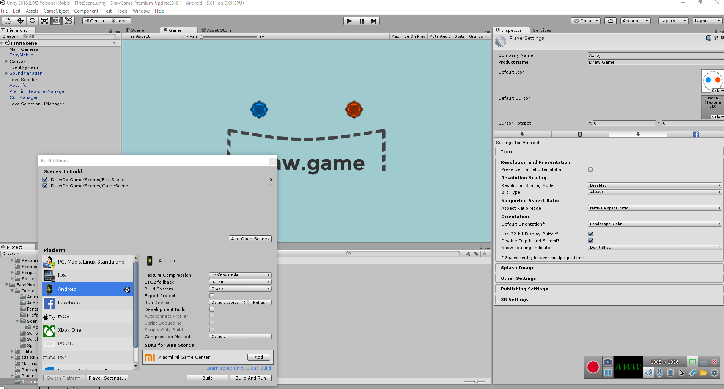Click the Add Open Scenes button

coord(250,238)
